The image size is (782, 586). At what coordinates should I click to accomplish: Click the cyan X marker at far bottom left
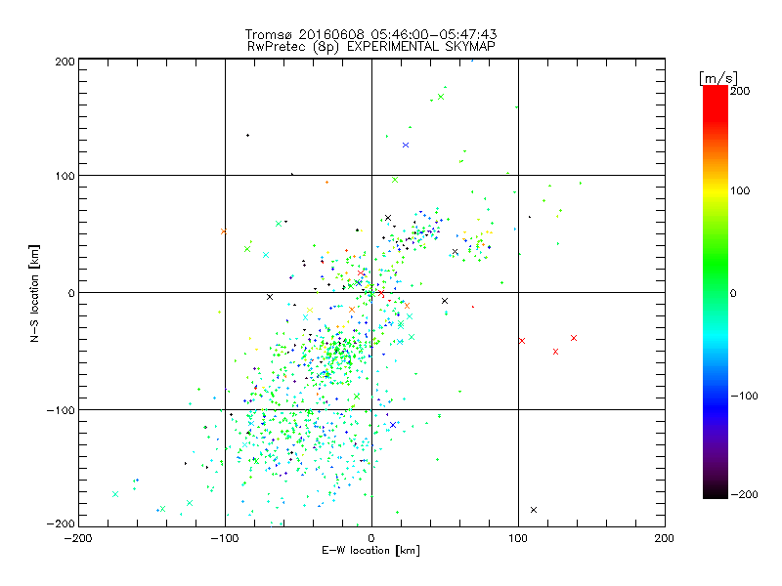coord(115,494)
